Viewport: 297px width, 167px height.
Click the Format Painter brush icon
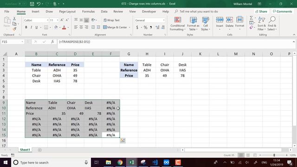coord(14,29)
